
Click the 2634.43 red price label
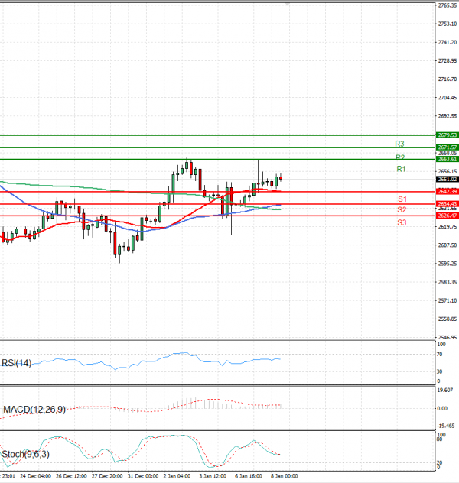(448, 204)
